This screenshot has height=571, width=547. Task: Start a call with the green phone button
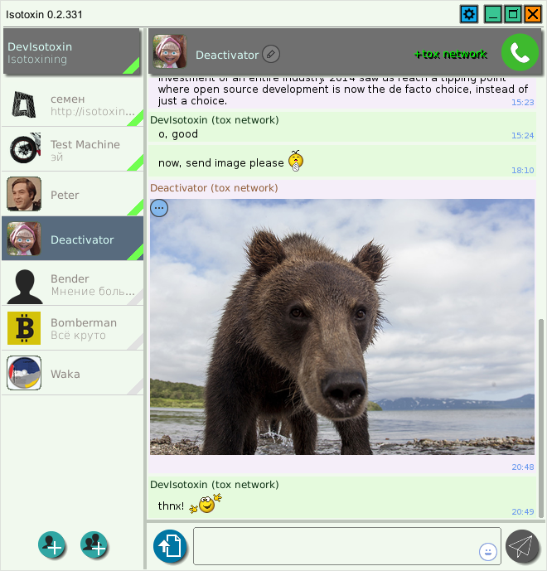tap(520, 52)
